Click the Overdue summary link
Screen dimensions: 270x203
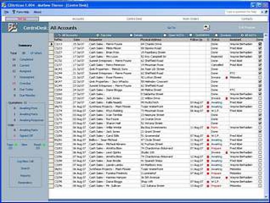[x=25, y=84]
